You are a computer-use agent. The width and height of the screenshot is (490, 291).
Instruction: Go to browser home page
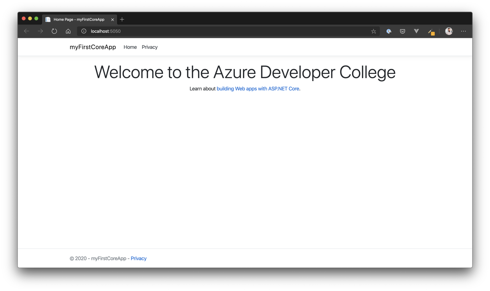(68, 31)
